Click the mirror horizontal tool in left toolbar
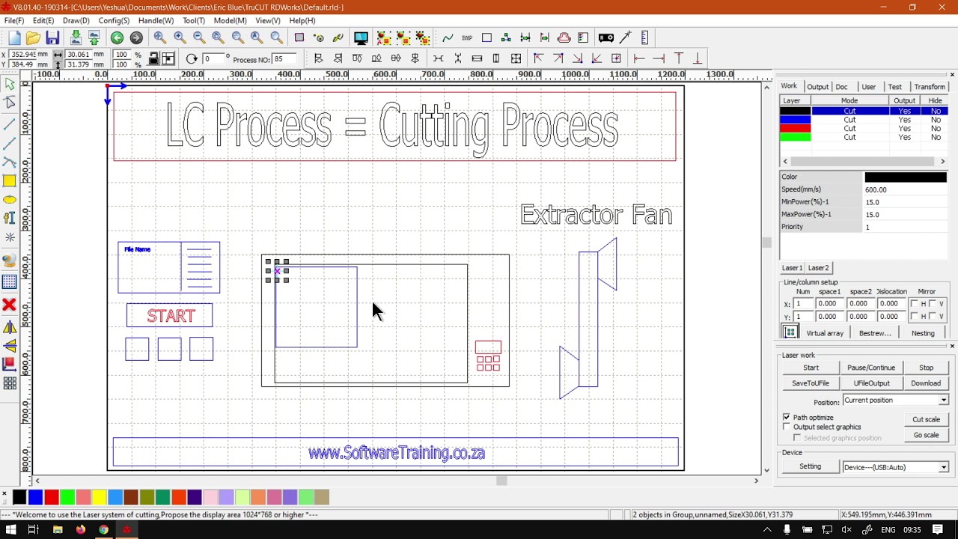Screen dimensions: 958x539 coord(9,327)
